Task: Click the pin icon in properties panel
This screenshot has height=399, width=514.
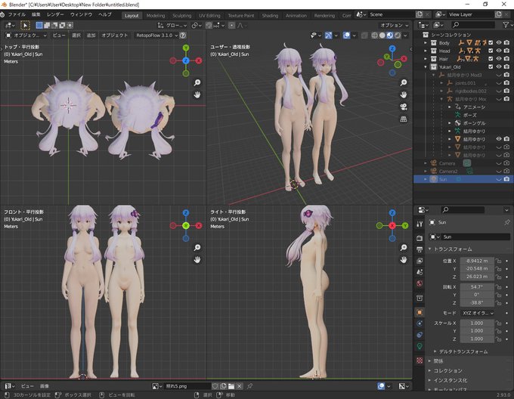Action: click(x=507, y=222)
